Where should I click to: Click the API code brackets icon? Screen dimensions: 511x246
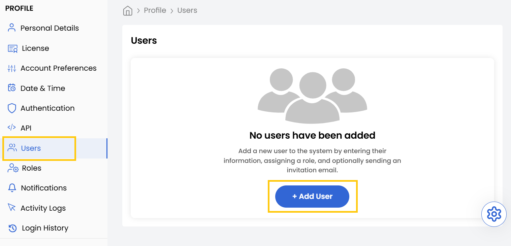[12, 128]
